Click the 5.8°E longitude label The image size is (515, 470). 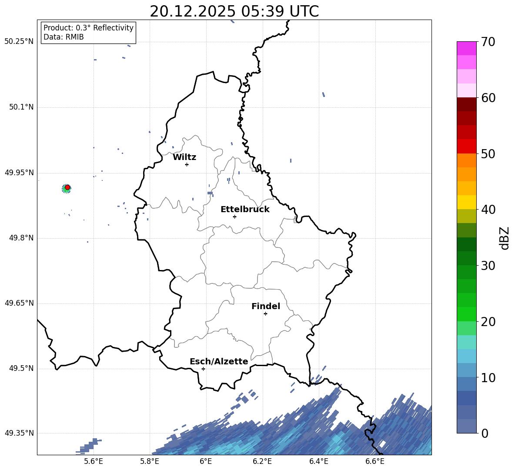(150, 461)
